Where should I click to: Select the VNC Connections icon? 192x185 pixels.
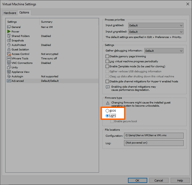(9, 63)
